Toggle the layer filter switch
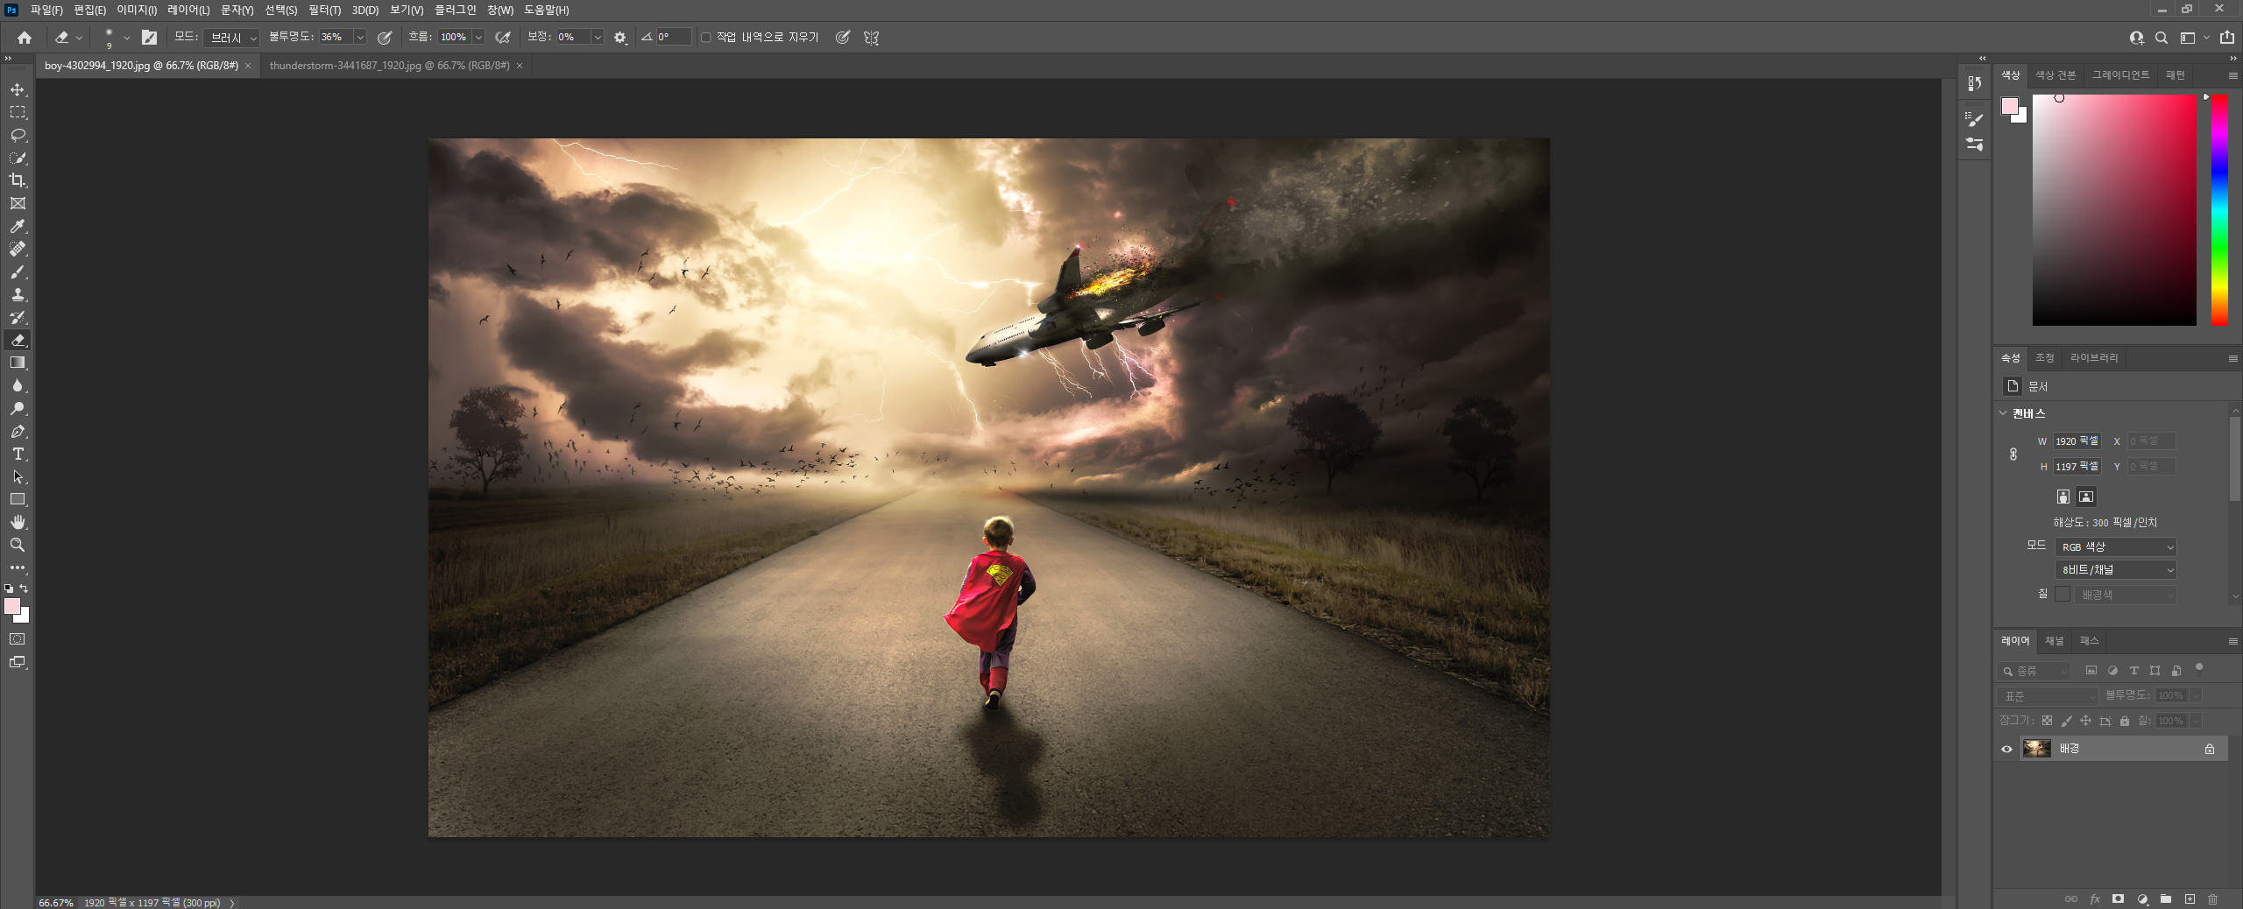Image resolution: width=2243 pixels, height=909 pixels. pos(2199,670)
